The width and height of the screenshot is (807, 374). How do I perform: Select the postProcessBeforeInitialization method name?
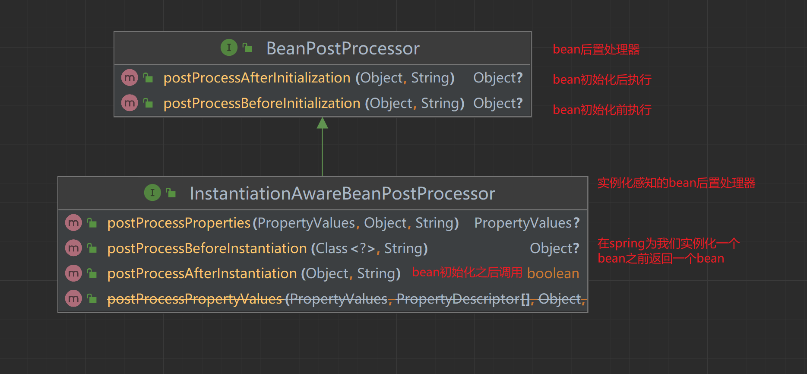(262, 104)
